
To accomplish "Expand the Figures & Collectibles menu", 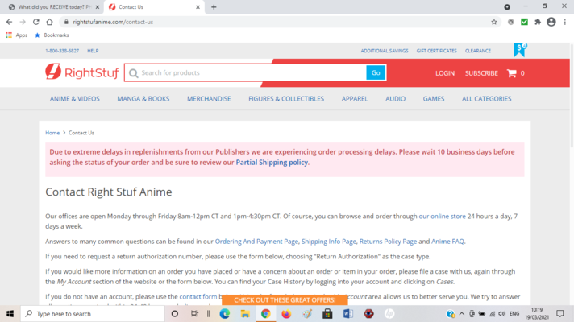I will [x=285, y=99].
